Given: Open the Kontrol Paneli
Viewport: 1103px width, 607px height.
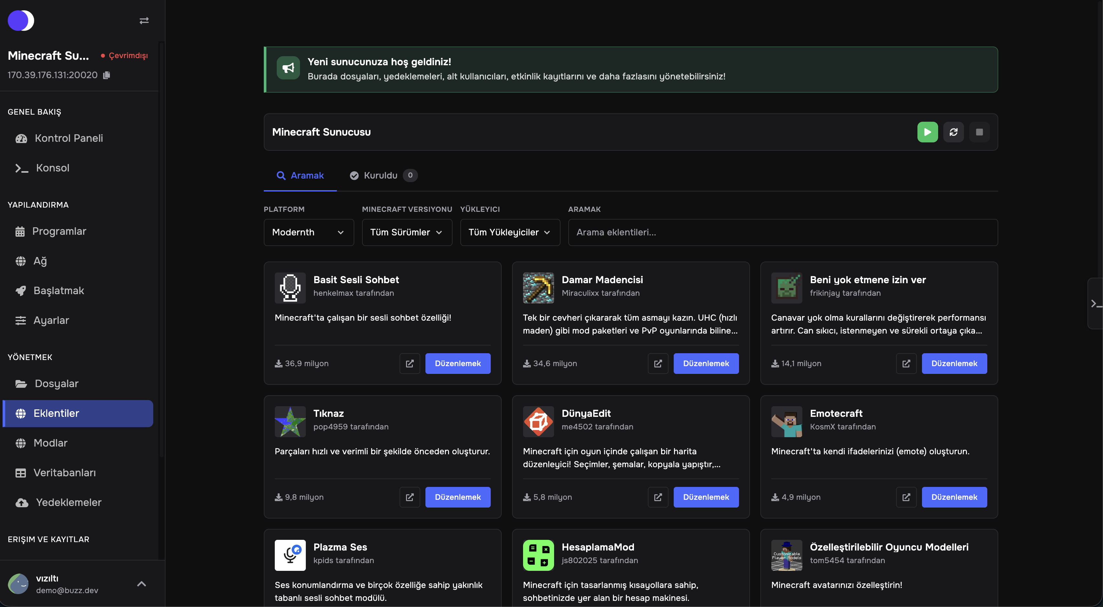Looking at the screenshot, I should click(69, 138).
